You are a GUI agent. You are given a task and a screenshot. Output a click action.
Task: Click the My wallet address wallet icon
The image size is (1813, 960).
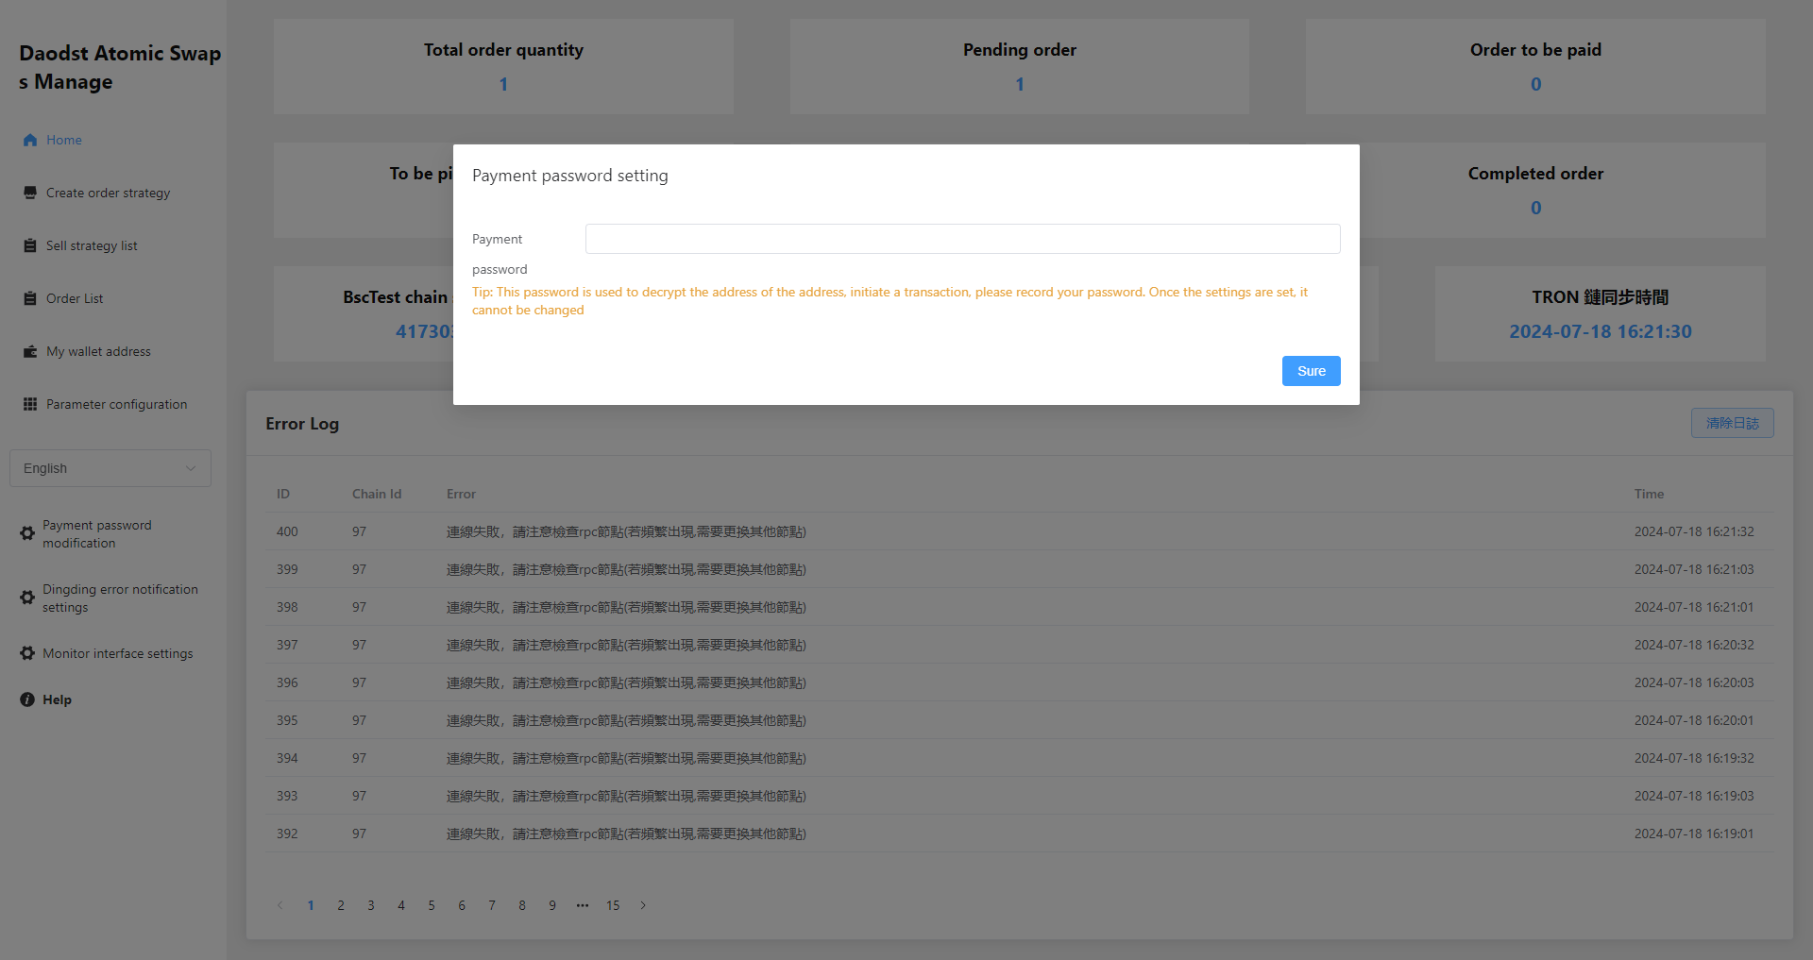[x=30, y=351]
